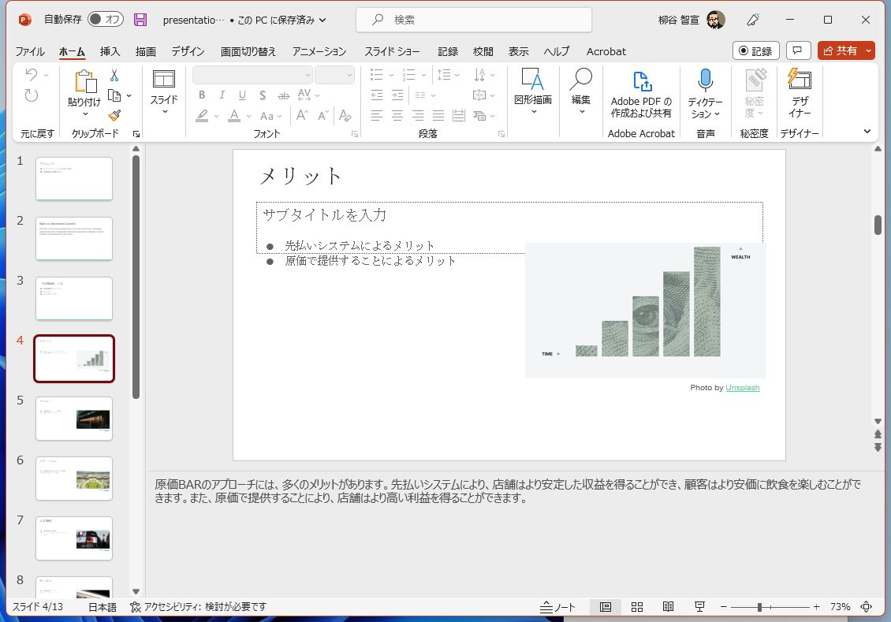Screen dimensions: 891x622
Task: Click the Unsplash hyperlink
Action: point(742,388)
